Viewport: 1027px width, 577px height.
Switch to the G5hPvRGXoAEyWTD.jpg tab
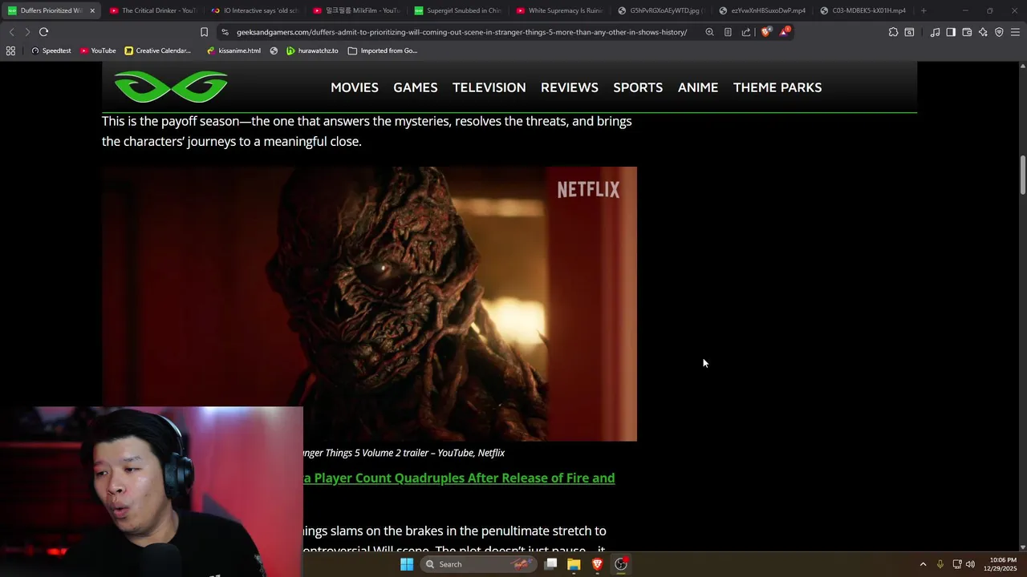click(x=660, y=10)
